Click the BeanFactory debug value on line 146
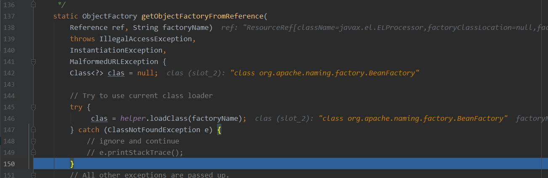This screenshot has height=178, width=548. pyautogui.click(x=413, y=119)
